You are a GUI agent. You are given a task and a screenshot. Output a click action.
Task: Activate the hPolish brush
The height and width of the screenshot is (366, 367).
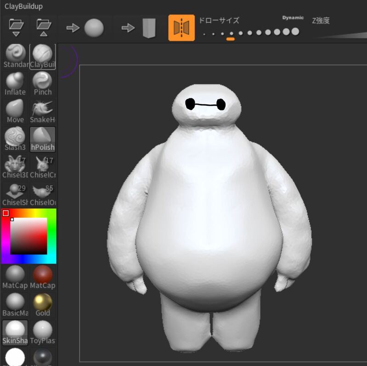pos(43,139)
